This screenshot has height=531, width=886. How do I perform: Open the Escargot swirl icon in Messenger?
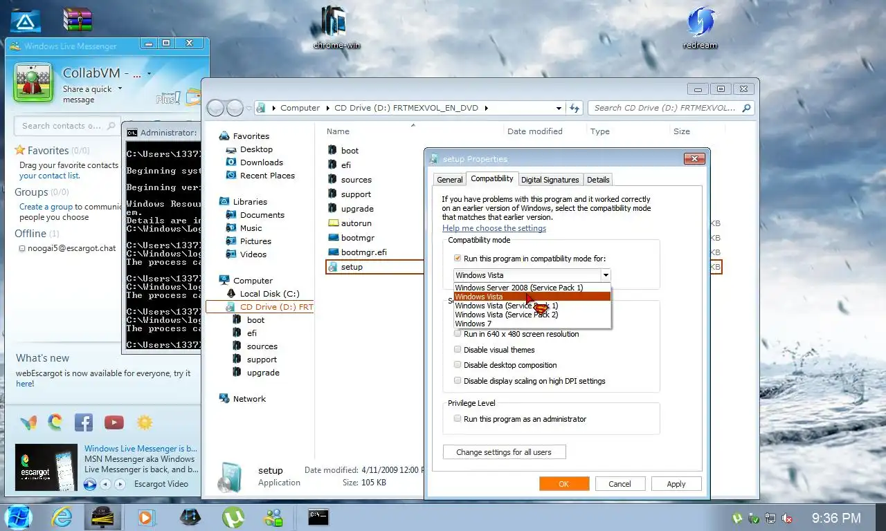(55, 422)
